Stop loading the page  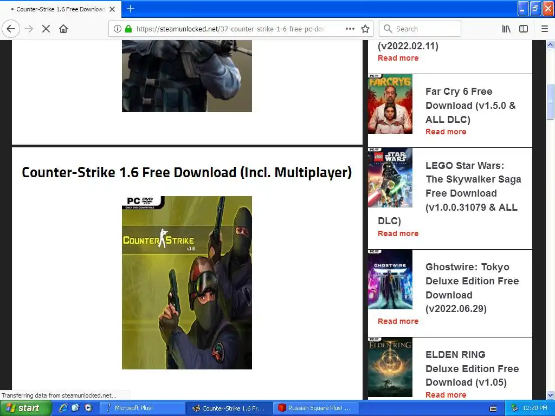coord(46,29)
